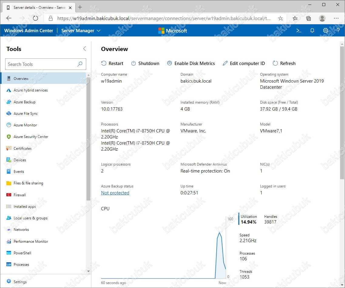Open Windows Admin Center settings gear
345x288 pixels.
325,31
